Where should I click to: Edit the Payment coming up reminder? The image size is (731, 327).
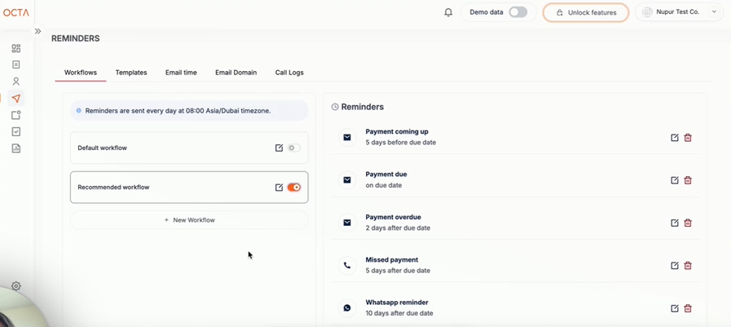click(675, 138)
